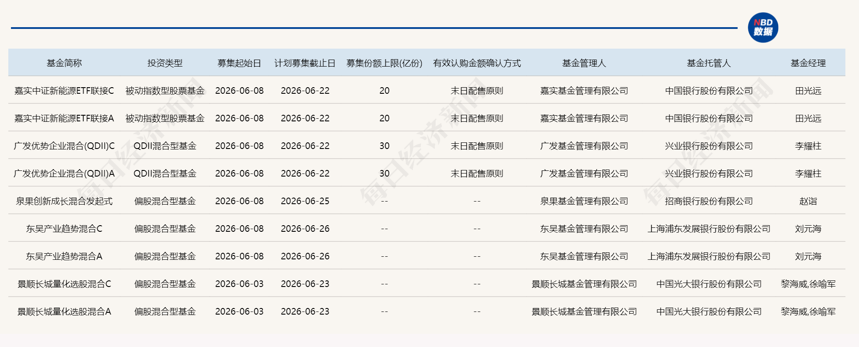Click manager company 泉果基金管理有限公司

[x=584, y=201]
